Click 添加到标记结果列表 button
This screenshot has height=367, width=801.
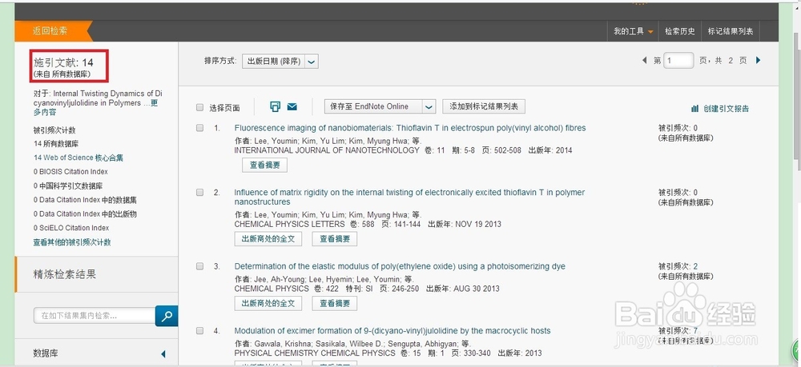[x=484, y=106]
